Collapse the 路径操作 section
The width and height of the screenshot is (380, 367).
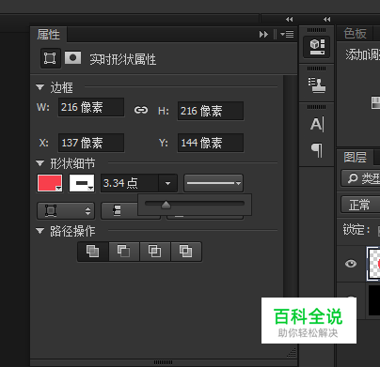[40, 231]
